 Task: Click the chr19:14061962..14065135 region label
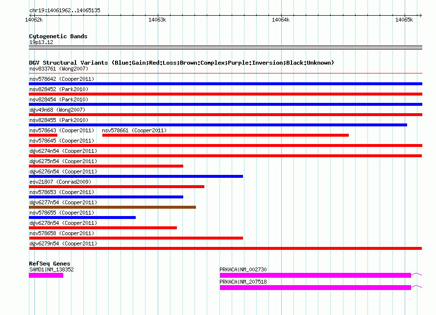[x=65, y=10]
